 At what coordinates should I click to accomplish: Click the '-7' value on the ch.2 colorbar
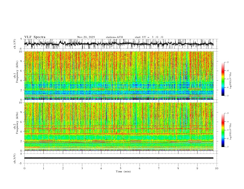(227, 147)
